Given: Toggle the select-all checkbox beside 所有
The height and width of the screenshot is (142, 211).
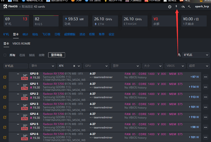Looking at the screenshot, I should tap(5, 55).
